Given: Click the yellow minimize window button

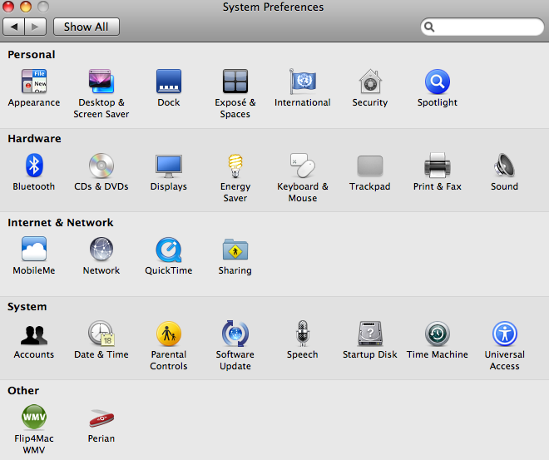Looking at the screenshot, I should tap(26, 6).
